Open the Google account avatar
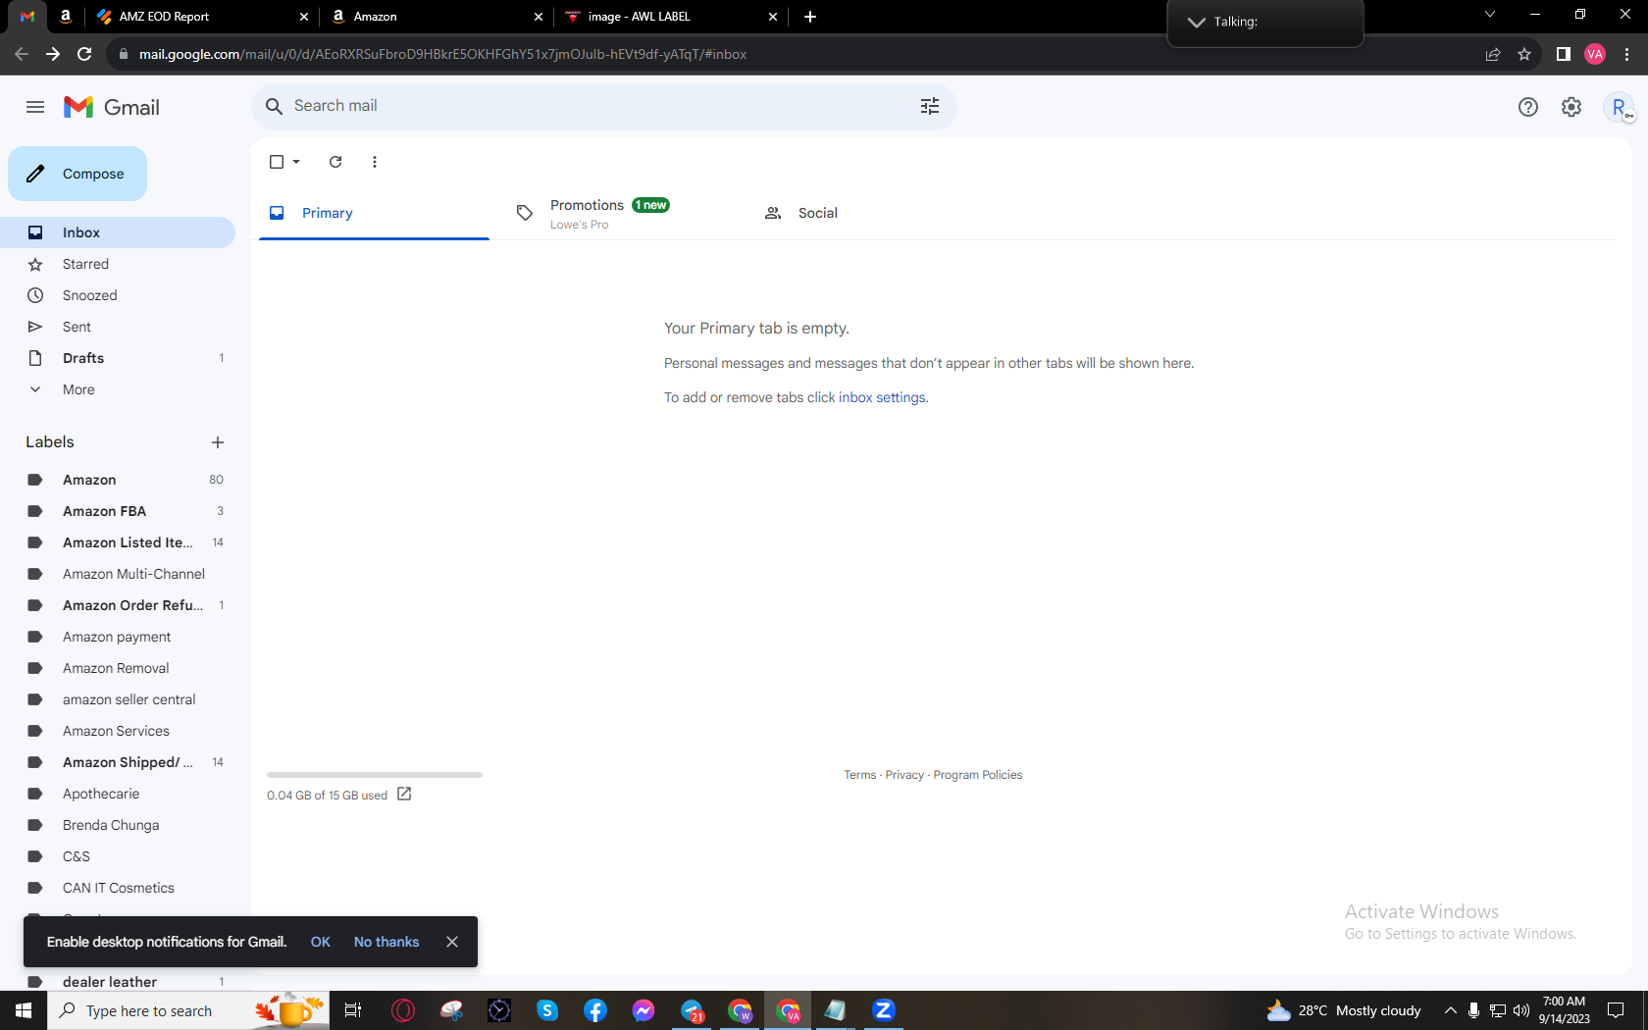This screenshot has width=1648, height=1030. tap(1619, 107)
